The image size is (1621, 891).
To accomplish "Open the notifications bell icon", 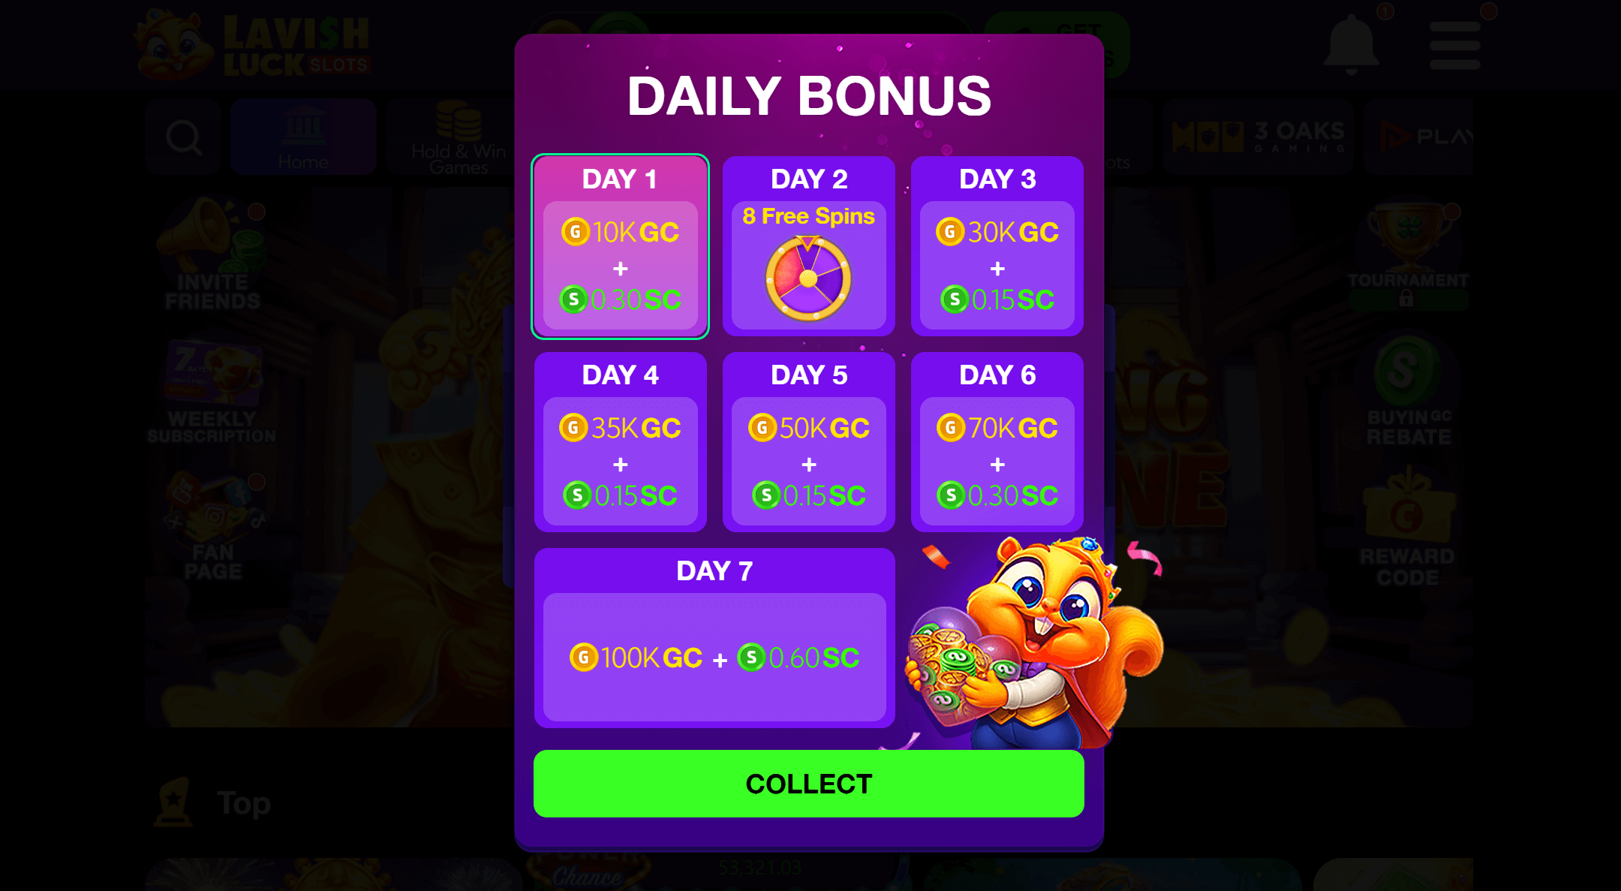I will click(x=1352, y=44).
